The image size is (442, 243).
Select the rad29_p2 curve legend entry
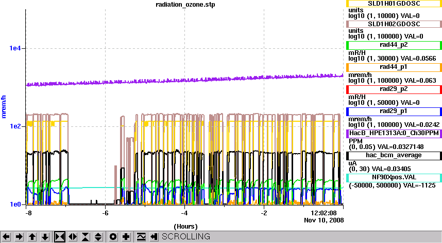(x=394, y=89)
